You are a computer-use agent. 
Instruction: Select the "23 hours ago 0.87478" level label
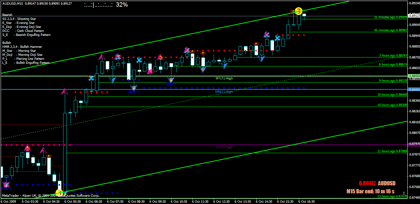click(x=392, y=196)
